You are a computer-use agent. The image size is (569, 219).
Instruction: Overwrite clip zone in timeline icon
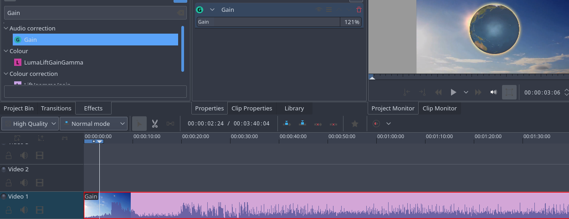point(302,124)
